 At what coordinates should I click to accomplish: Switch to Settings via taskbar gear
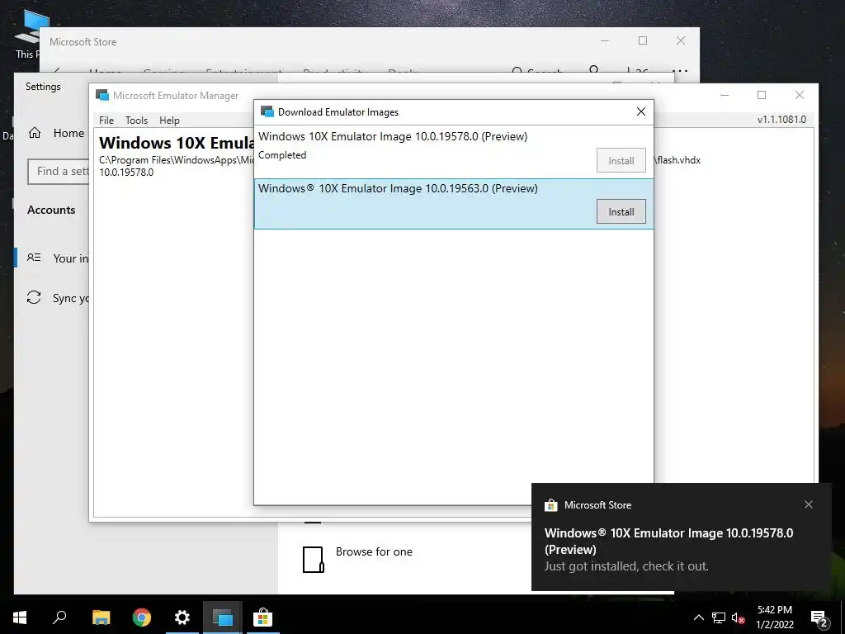[x=182, y=617]
